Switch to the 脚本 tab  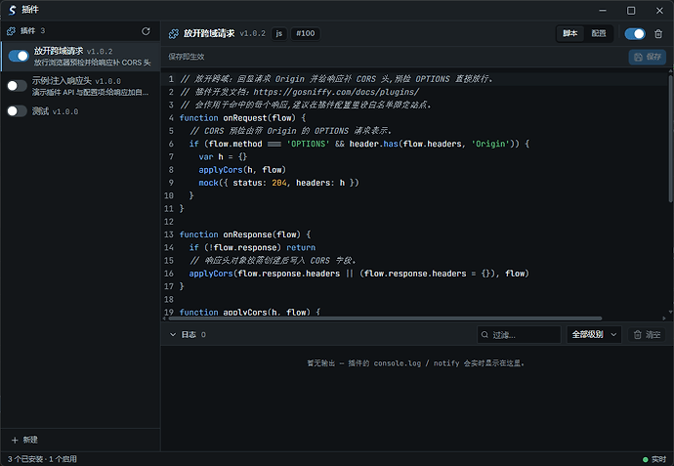pyautogui.click(x=570, y=33)
